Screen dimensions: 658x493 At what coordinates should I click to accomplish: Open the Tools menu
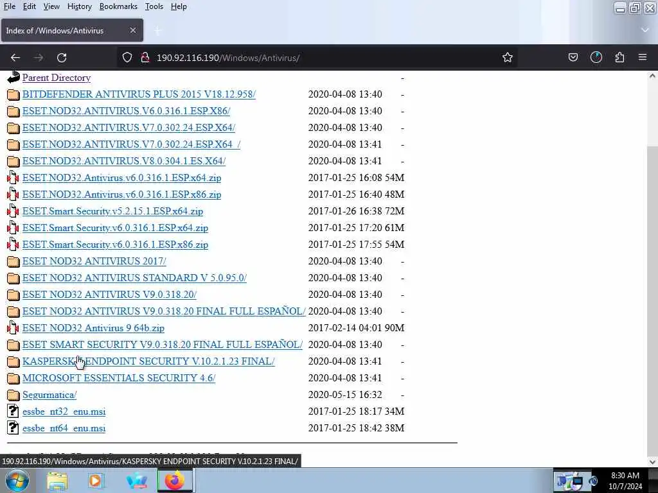[154, 6]
